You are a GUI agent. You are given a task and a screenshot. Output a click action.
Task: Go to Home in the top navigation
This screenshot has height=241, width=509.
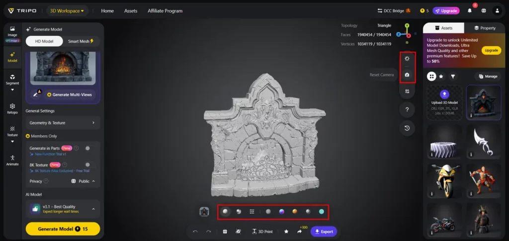pyautogui.click(x=107, y=11)
